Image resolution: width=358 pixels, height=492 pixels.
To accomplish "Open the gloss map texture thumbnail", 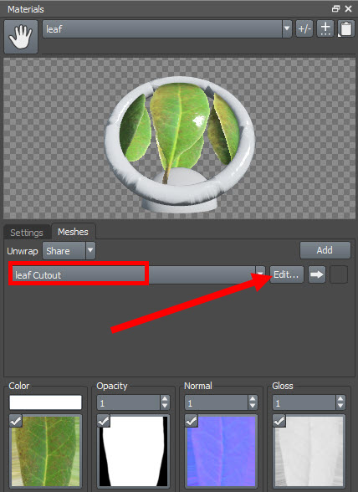I will [x=309, y=451].
